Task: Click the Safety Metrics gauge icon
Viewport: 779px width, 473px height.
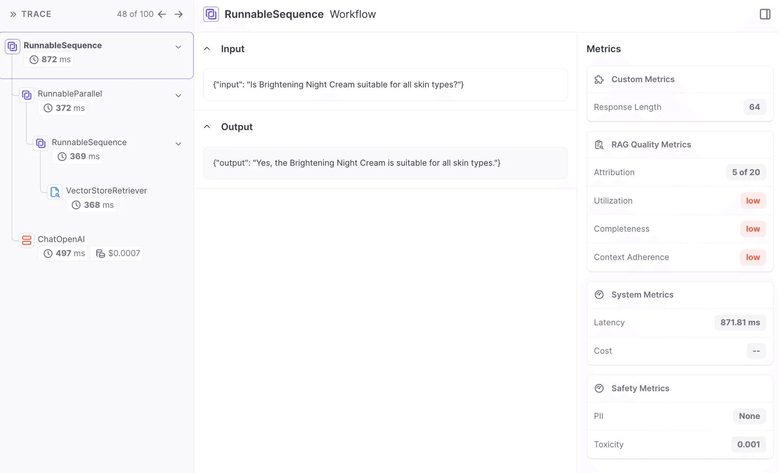Action: pos(599,388)
